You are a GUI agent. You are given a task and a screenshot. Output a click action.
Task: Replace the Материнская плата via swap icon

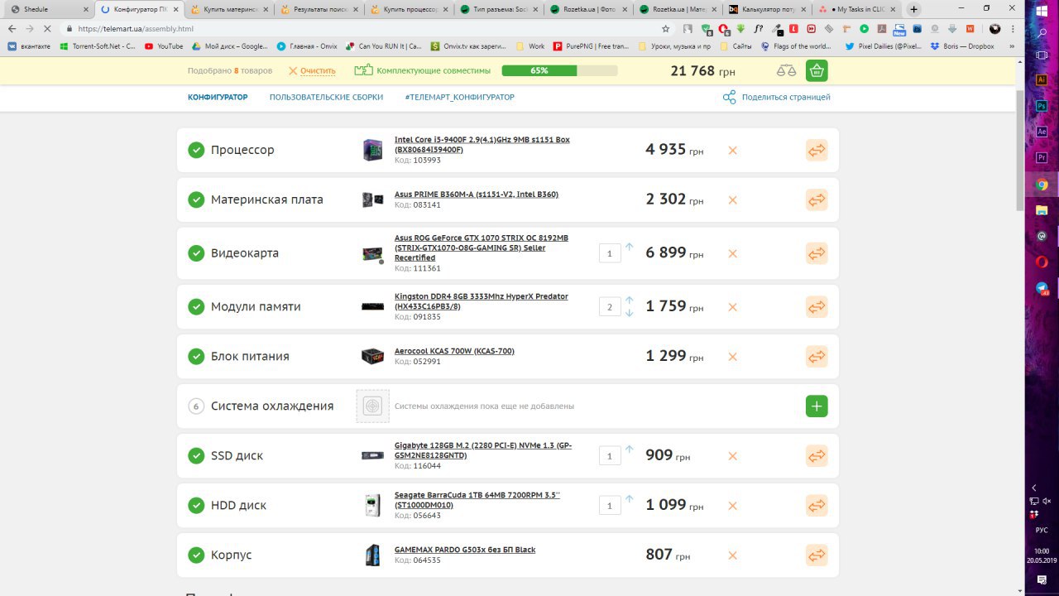pyautogui.click(x=817, y=199)
